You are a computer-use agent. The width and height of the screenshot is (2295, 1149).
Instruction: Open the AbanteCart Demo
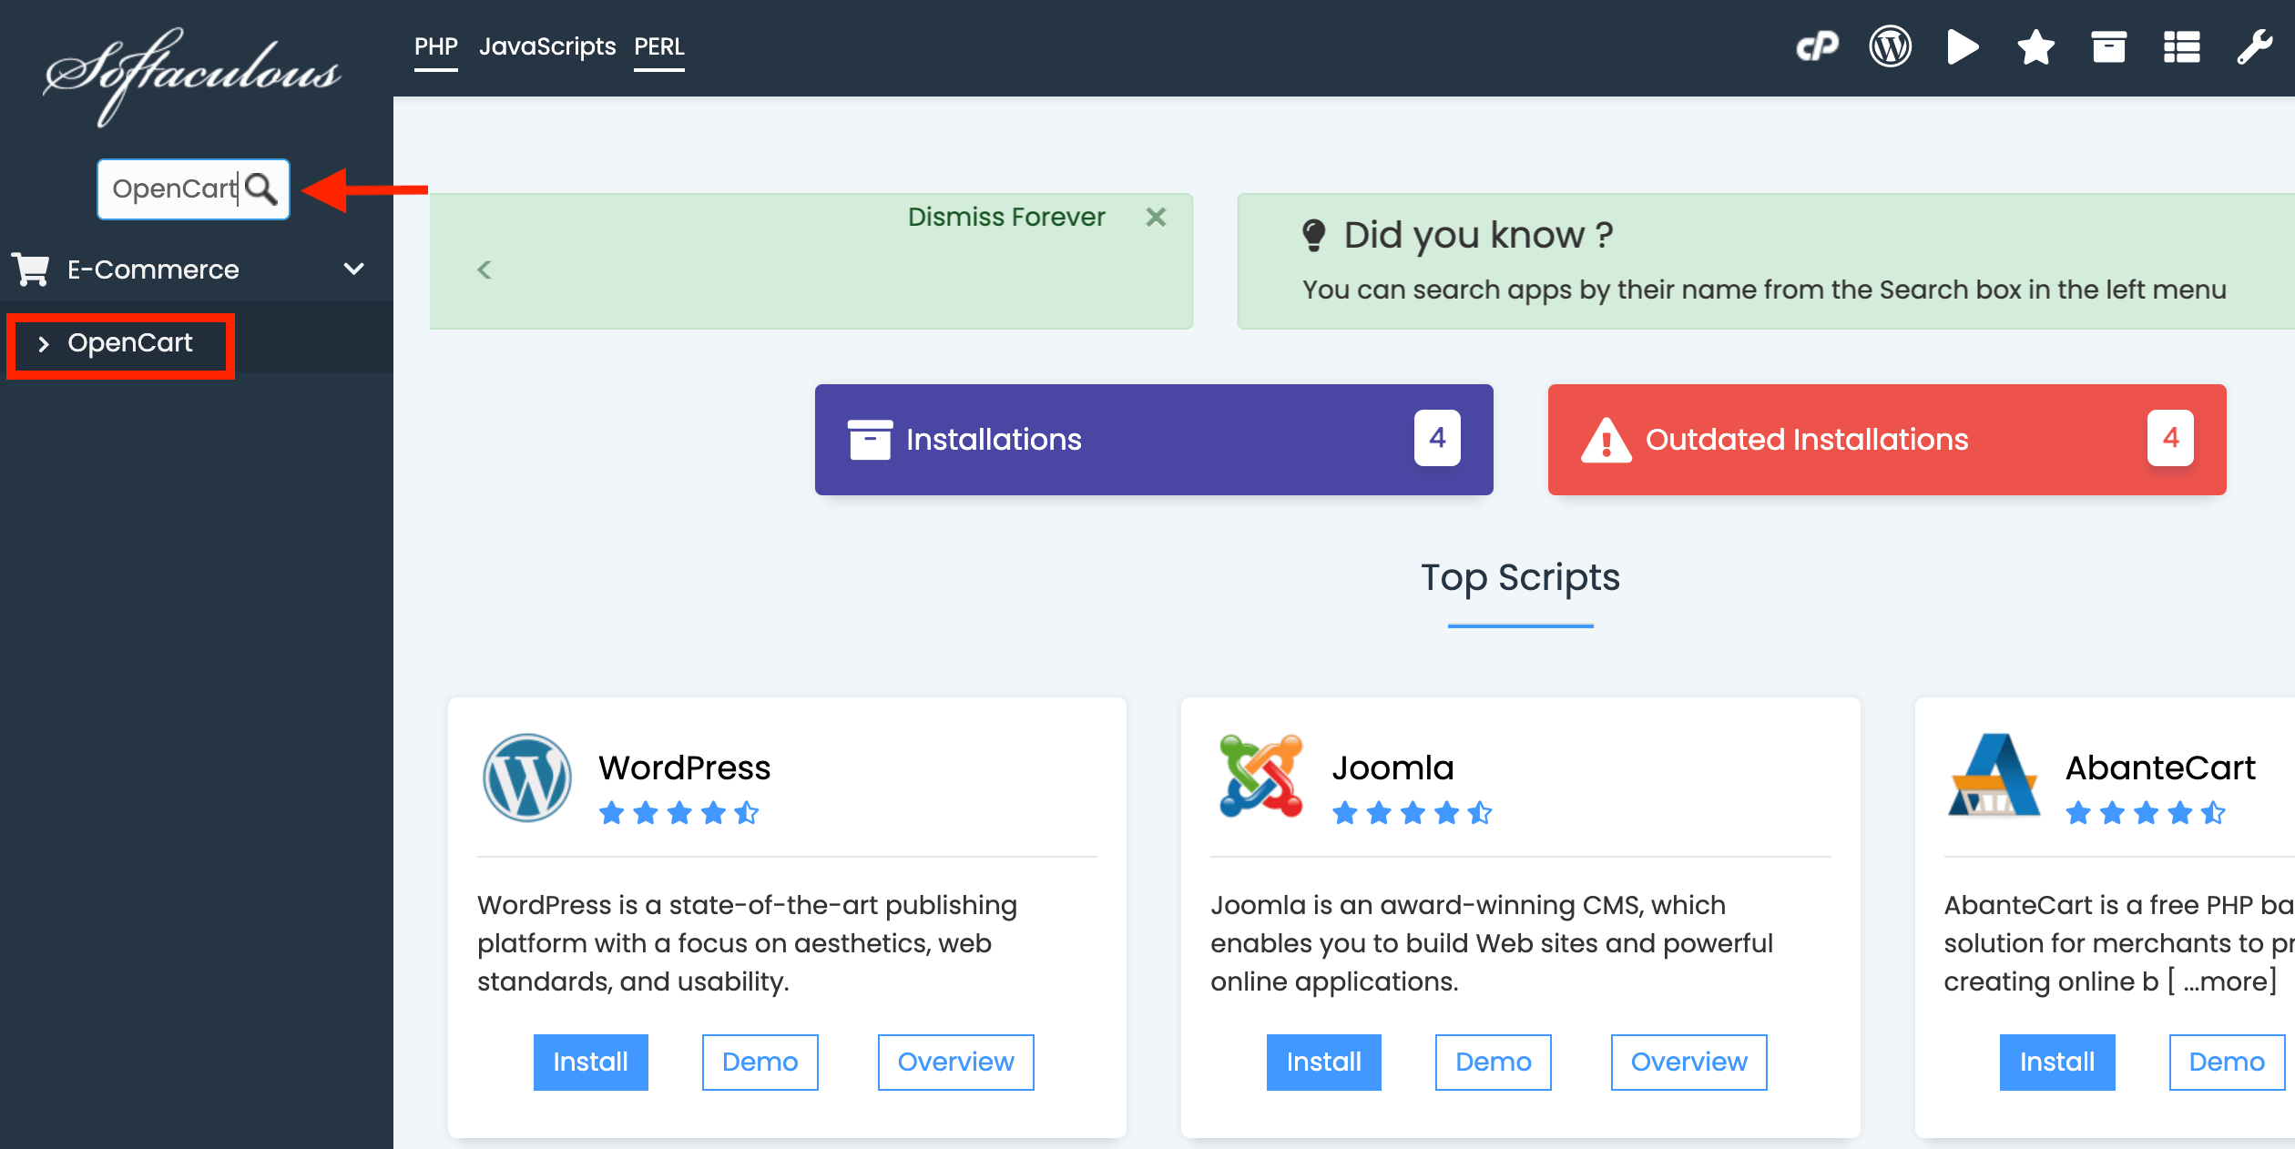click(2226, 1062)
